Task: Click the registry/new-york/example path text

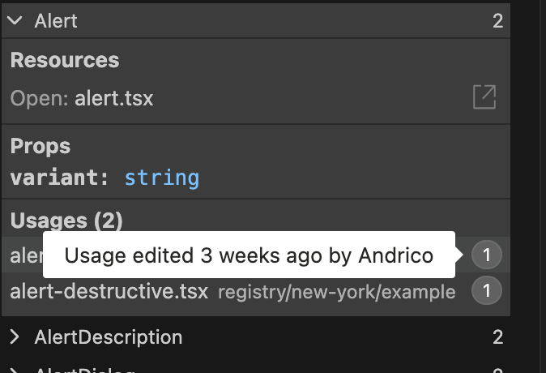Action: pos(336,292)
